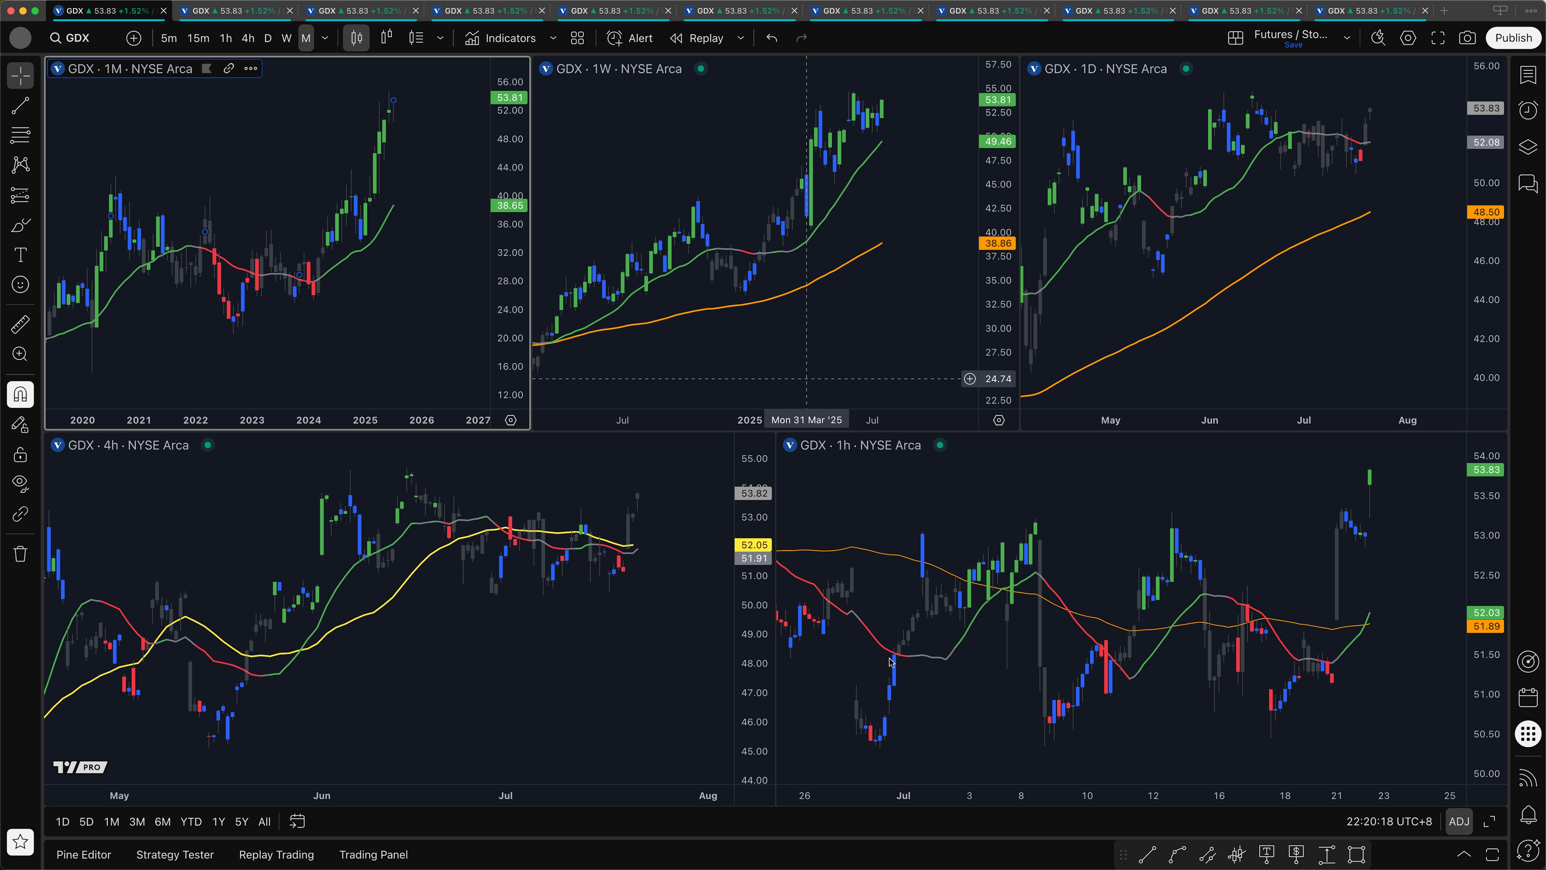1546x870 pixels.
Task: Enter fullscreen mode
Action: pos(1438,38)
